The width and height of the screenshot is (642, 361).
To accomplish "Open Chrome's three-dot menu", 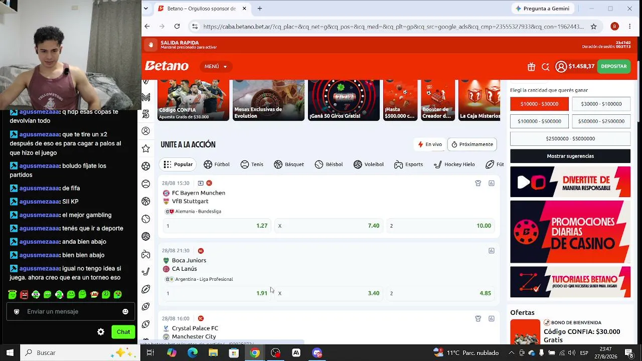I will pos(629,27).
